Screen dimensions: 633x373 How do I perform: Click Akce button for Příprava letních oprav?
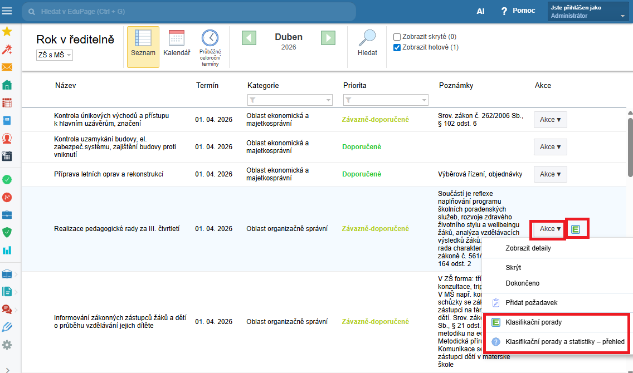(x=550, y=174)
